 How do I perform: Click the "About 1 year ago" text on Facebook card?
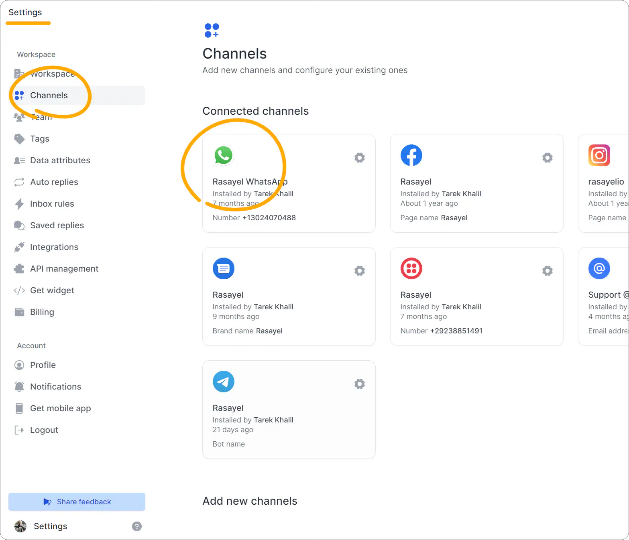pos(429,203)
